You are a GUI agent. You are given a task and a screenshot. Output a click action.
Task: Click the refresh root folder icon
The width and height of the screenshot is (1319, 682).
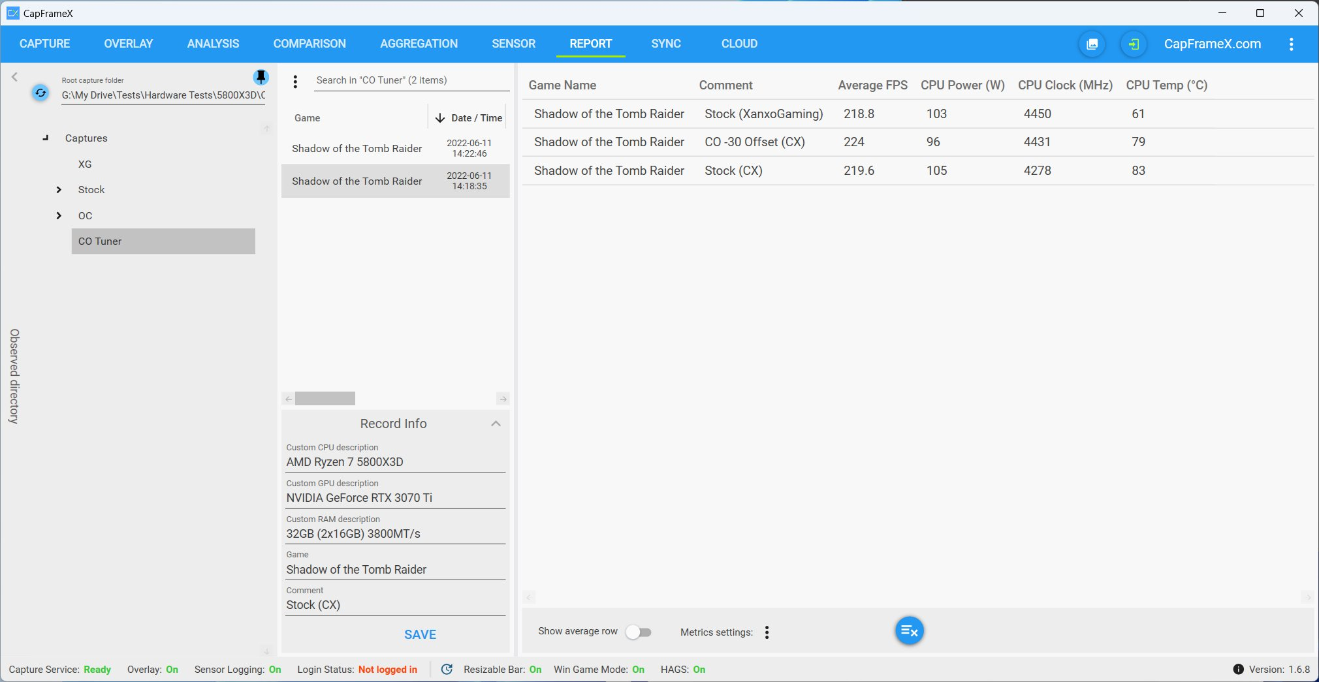tap(40, 93)
